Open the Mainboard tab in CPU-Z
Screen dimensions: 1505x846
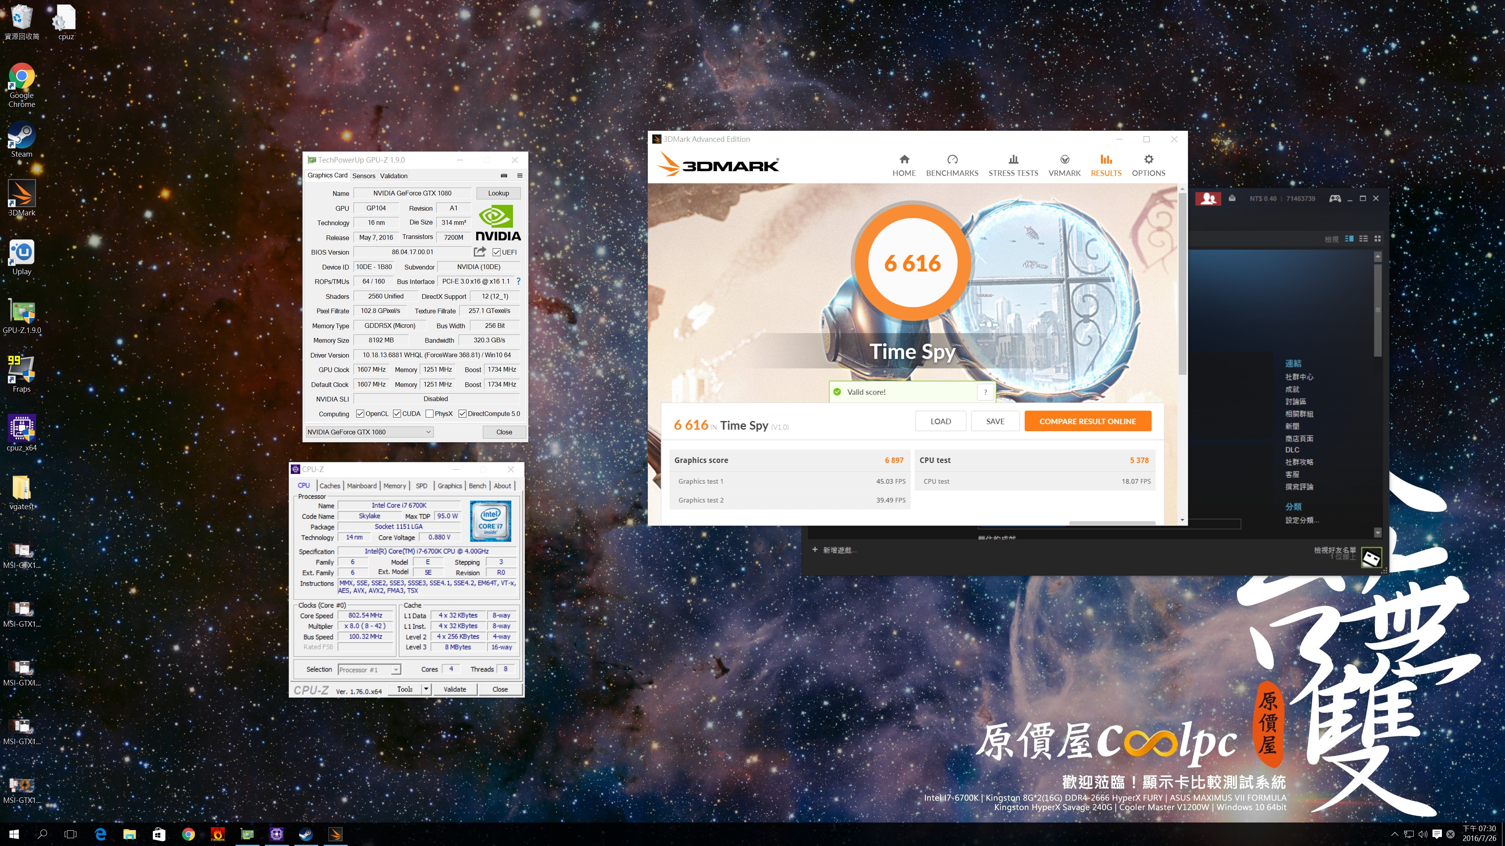[362, 486]
